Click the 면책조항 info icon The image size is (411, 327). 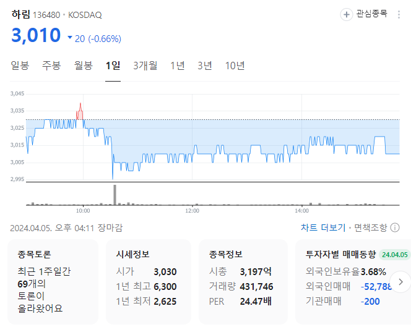click(x=395, y=227)
